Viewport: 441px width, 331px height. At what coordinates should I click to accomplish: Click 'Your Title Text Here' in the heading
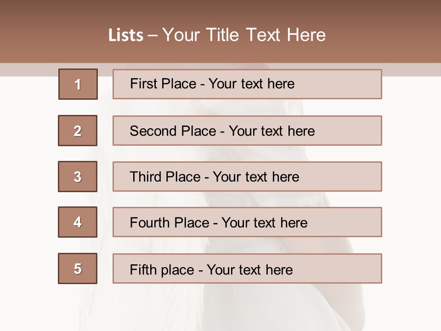point(244,35)
